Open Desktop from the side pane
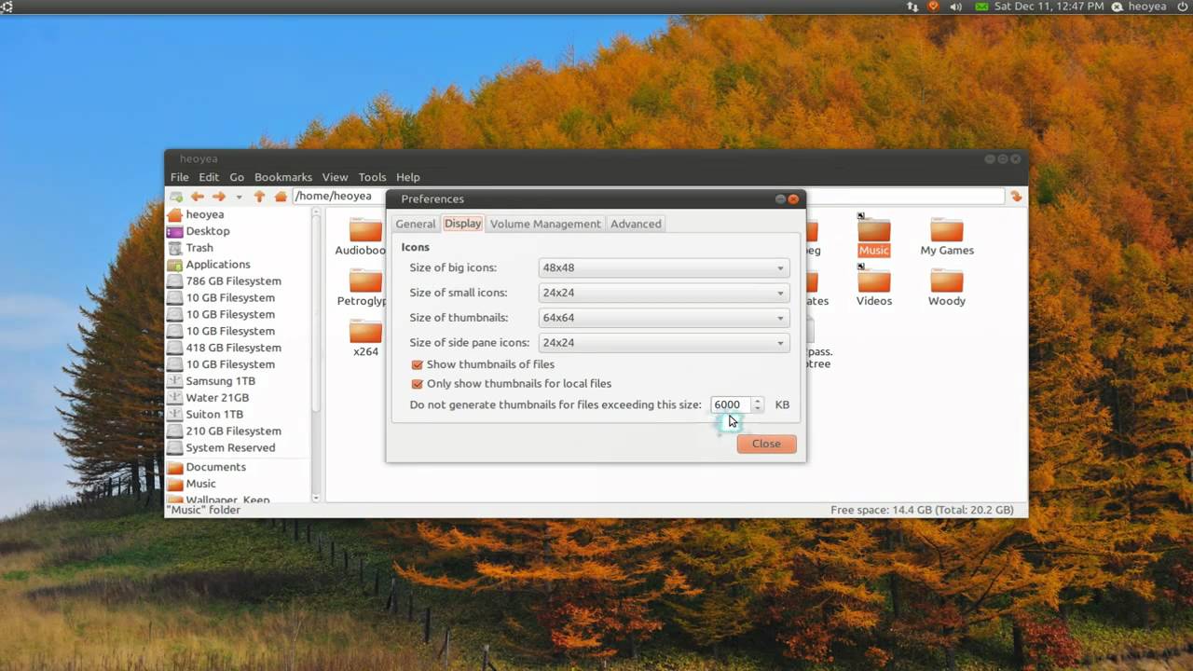This screenshot has width=1193, height=671. tap(198, 231)
